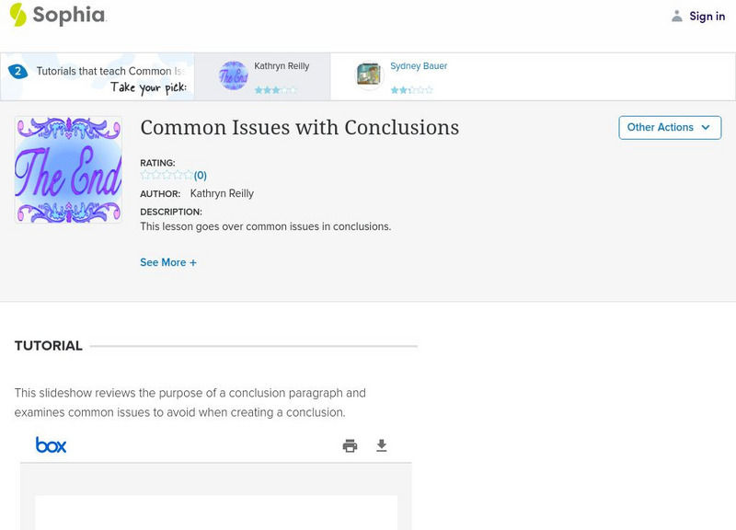Rate lesson using the star rating
Image resolution: width=736 pixels, height=530 pixels.
point(167,175)
